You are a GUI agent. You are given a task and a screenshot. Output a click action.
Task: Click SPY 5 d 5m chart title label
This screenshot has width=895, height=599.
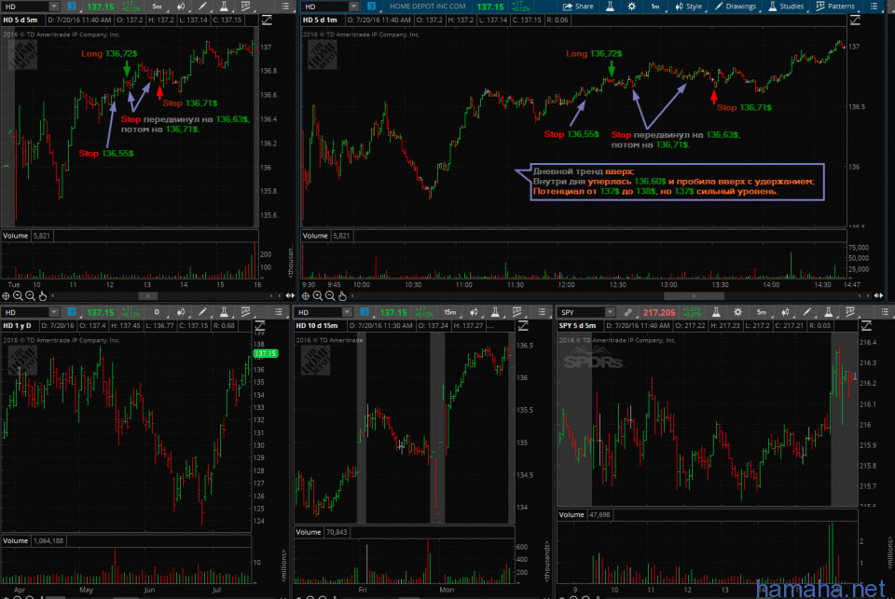click(x=577, y=326)
